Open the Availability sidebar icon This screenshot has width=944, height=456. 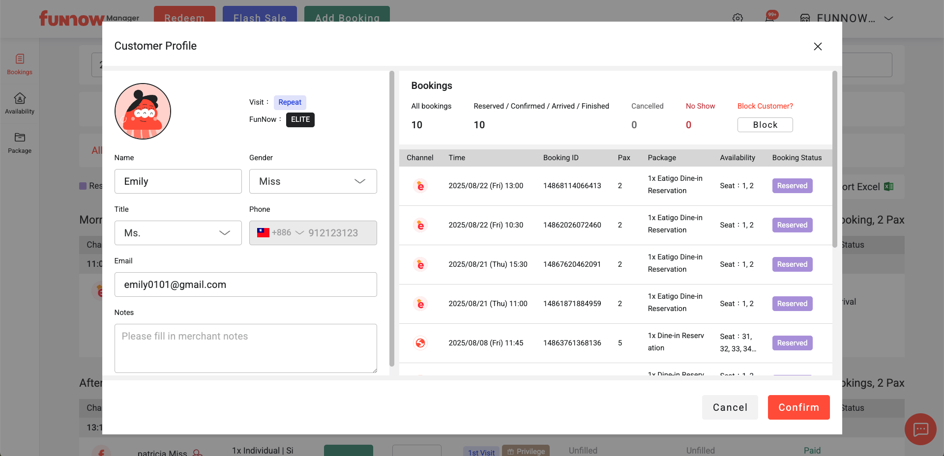coord(20,104)
